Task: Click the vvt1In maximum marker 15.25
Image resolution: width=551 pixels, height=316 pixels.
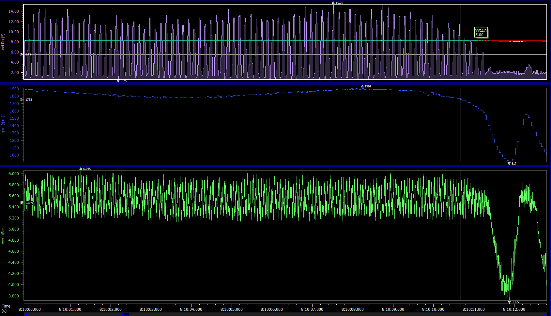Action: click(x=333, y=3)
